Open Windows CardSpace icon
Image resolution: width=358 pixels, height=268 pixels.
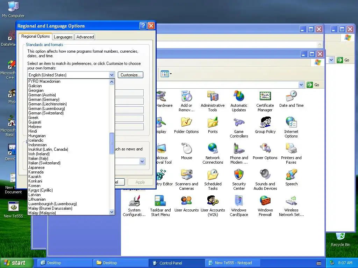point(239,206)
